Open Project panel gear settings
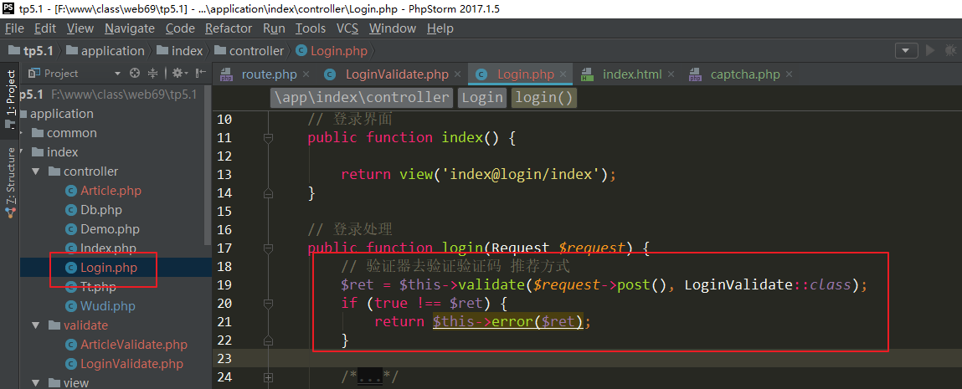The width and height of the screenshot is (962, 389). 180,74
